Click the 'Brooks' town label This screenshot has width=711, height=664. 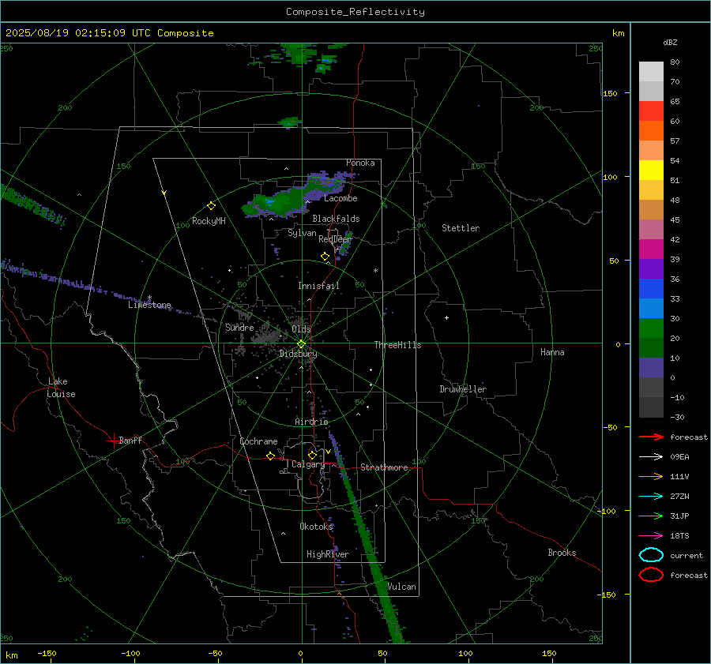tap(562, 553)
